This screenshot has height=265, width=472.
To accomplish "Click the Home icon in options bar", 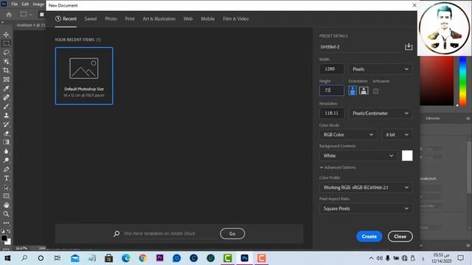I will [x=9, y=15].
